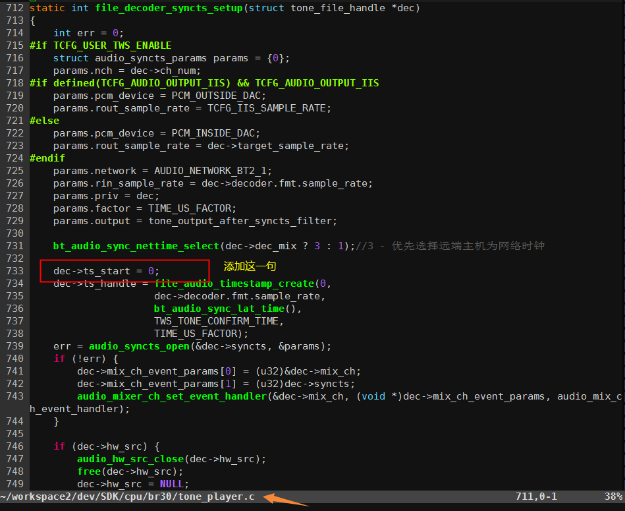
Task: Click the audio_syncts_params type name
Action: [151, 58]
